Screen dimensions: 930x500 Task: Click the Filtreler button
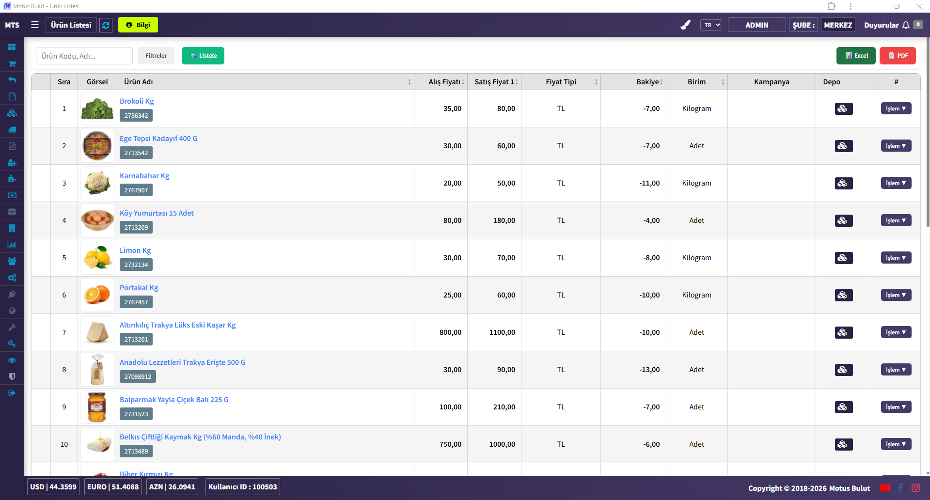(156, 56)
